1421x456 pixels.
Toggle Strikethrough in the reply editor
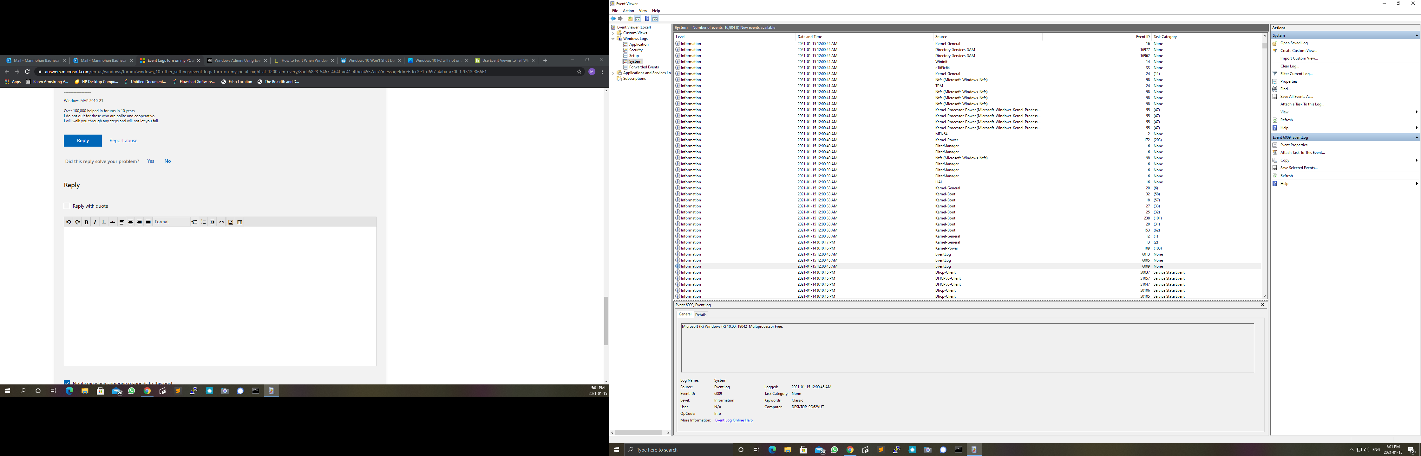click(x=113, y=222)
